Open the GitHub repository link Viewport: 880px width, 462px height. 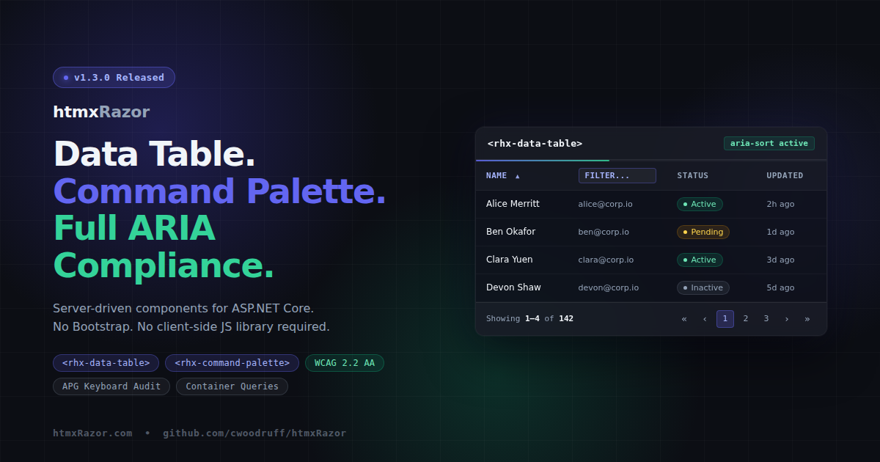[255, 433]
